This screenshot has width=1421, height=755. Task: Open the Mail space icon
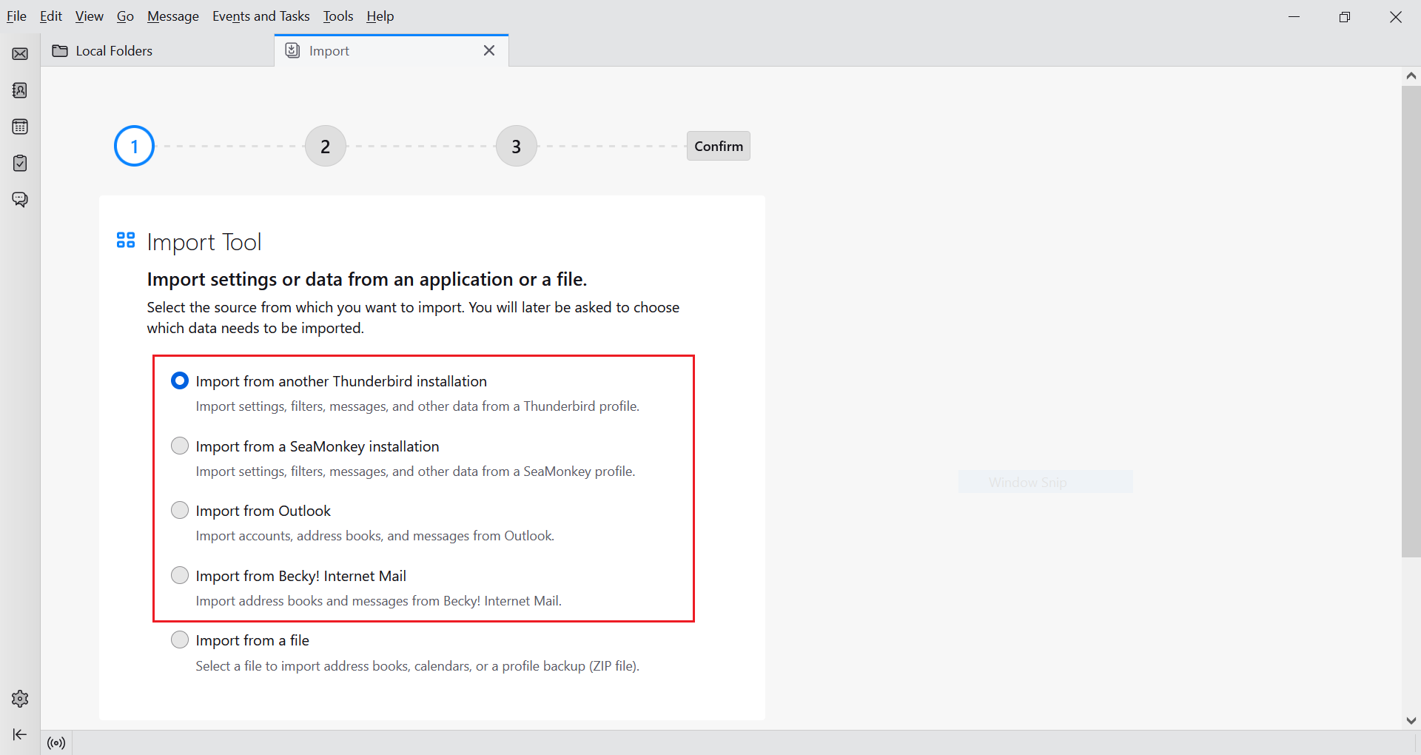point(20,54)
